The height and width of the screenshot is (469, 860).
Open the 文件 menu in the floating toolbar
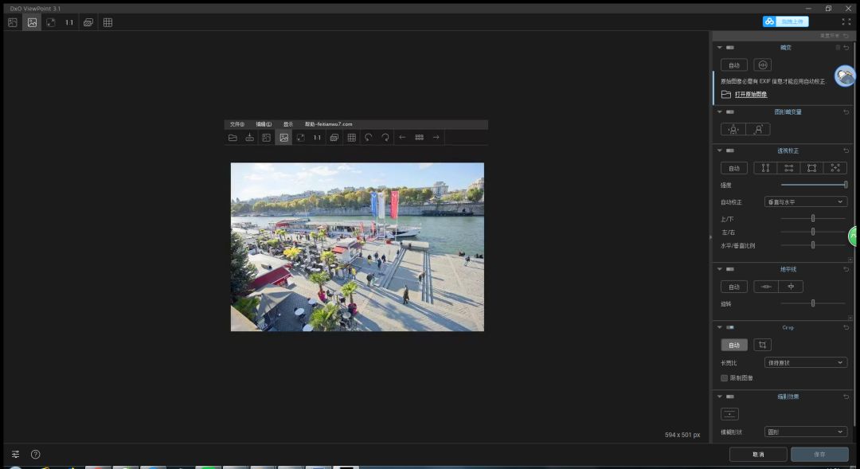pyautogui.click(x=236, y=124)
